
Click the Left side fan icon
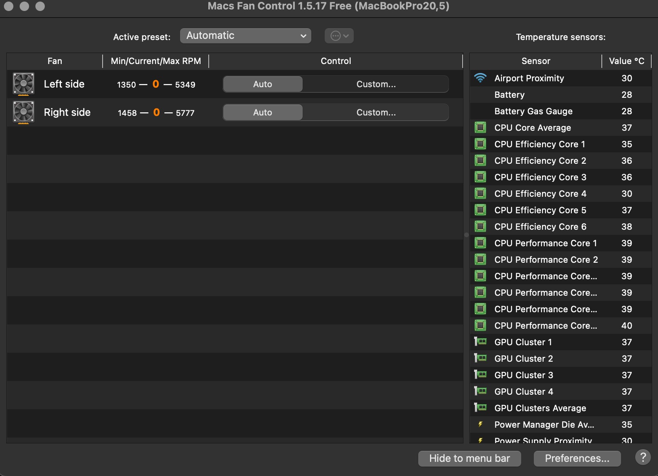[x=24, y=84]
